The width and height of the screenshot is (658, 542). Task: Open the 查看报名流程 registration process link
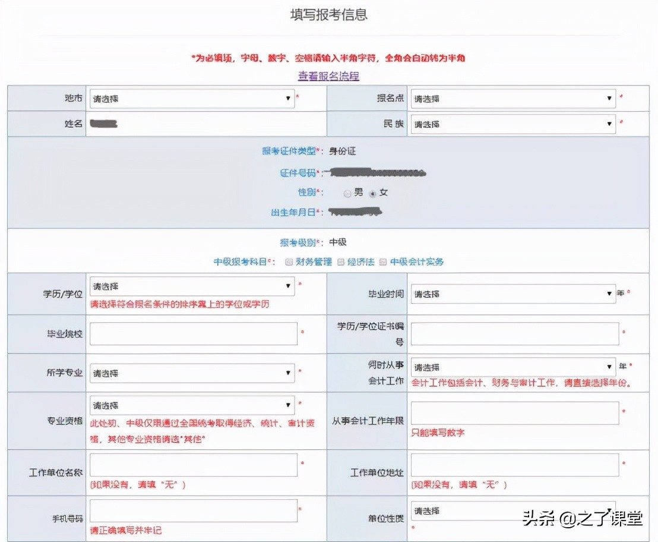[327, 76]
